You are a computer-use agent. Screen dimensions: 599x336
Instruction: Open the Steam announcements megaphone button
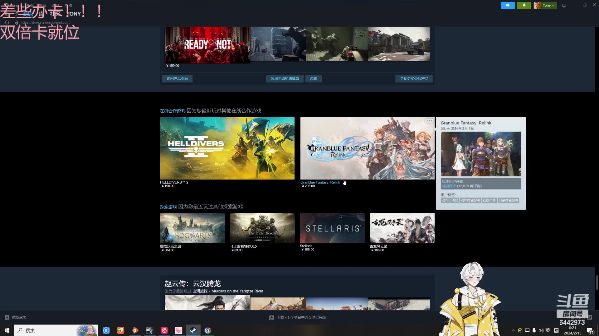click(508, 5)
